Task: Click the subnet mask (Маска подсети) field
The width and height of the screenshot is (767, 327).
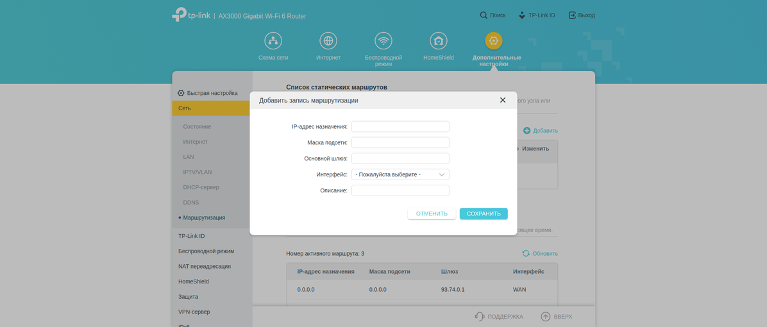Action: tap(400, 142)
